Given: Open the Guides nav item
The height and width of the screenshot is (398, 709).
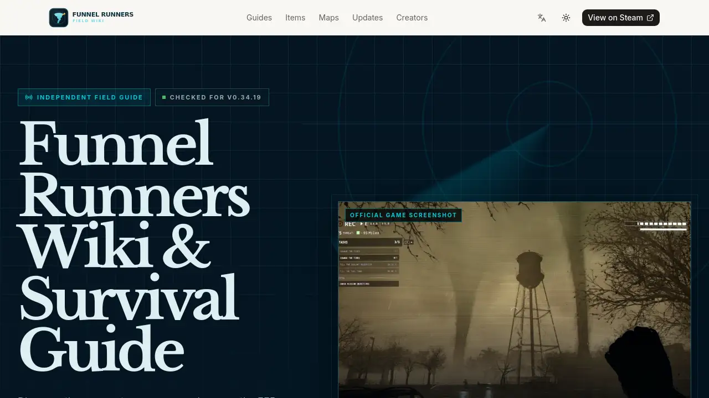Looking at the screenshot, I should tap(259, 18).
